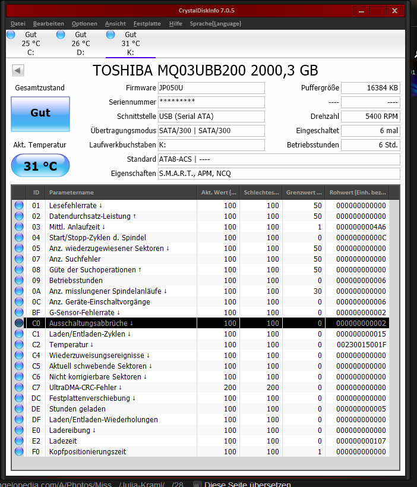Click the Parametername column header

click(x=121, y=193)
